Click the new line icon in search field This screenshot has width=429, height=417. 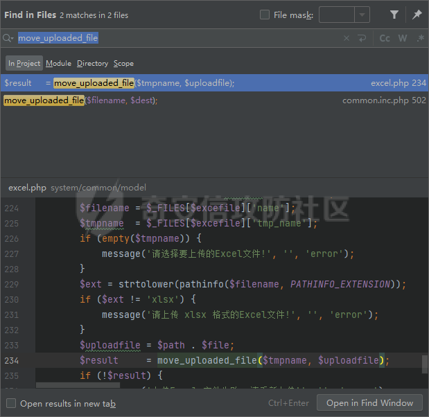[362, 38]
